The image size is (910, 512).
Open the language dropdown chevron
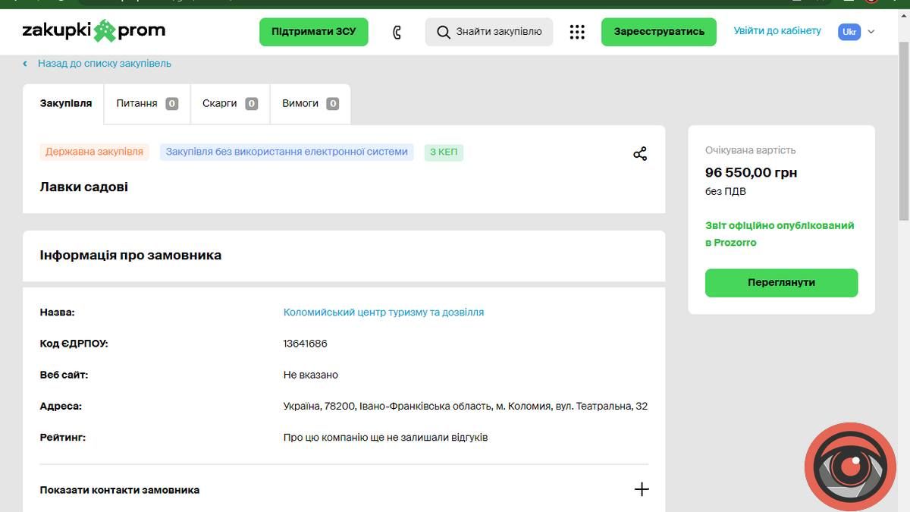click(871, 32)
